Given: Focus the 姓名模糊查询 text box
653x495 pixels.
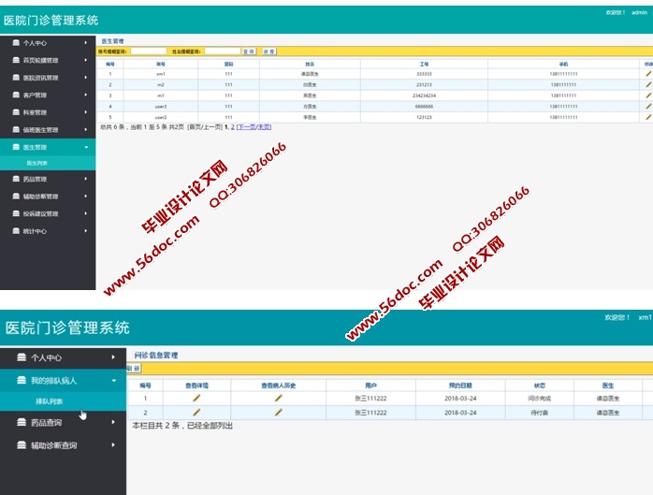Looking at the screenshot, I should pyautogui.click(x=222, y=51).
